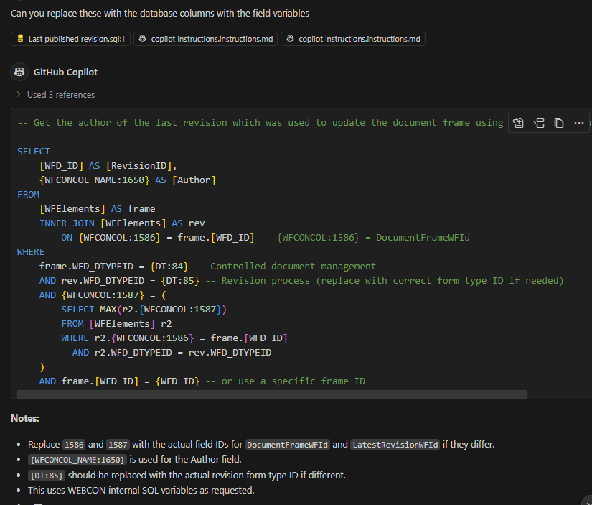Click the [RevisionID] alias in the code
This screenshot has height=505, width=592.
(x=139, y=165)
